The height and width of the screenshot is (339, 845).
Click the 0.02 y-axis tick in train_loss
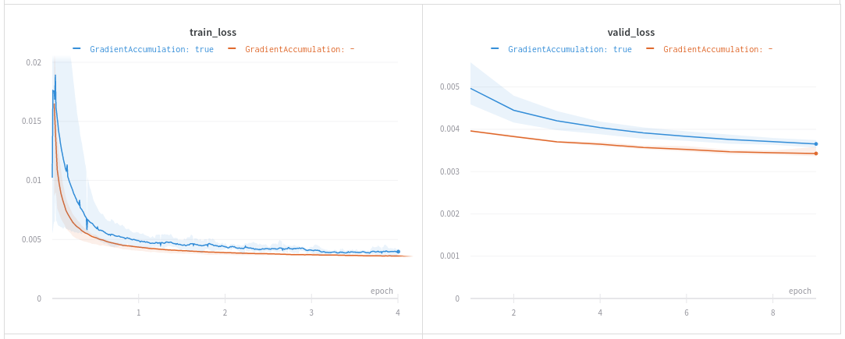[x=34, y=62]
